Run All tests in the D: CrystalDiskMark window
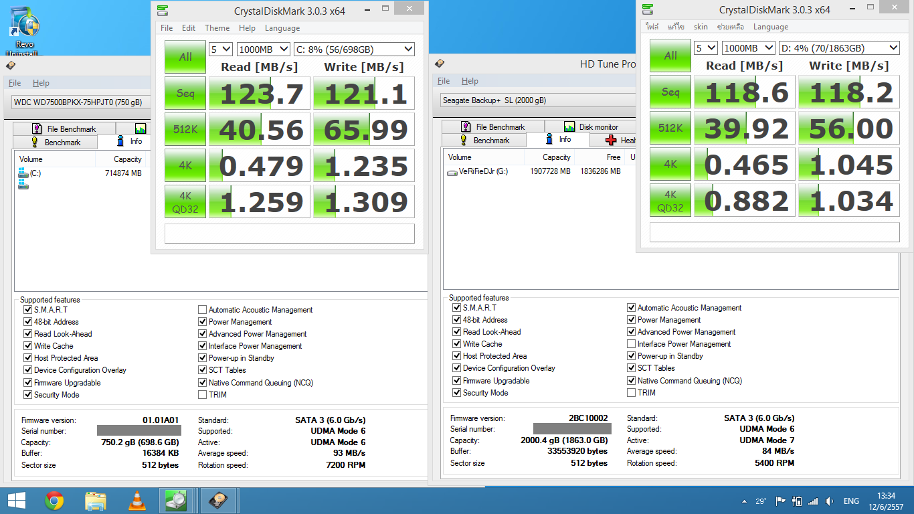 click(x=670, y=56)
